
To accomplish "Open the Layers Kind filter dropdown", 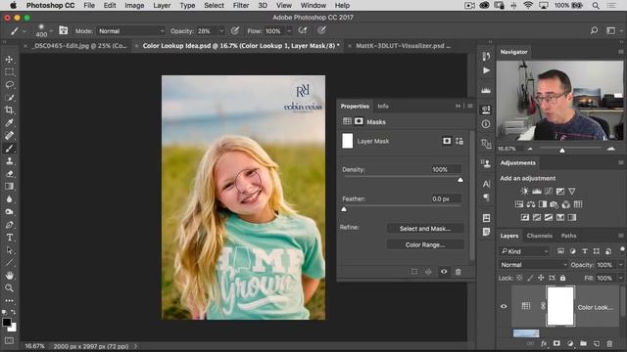I will tap(525, 251).
